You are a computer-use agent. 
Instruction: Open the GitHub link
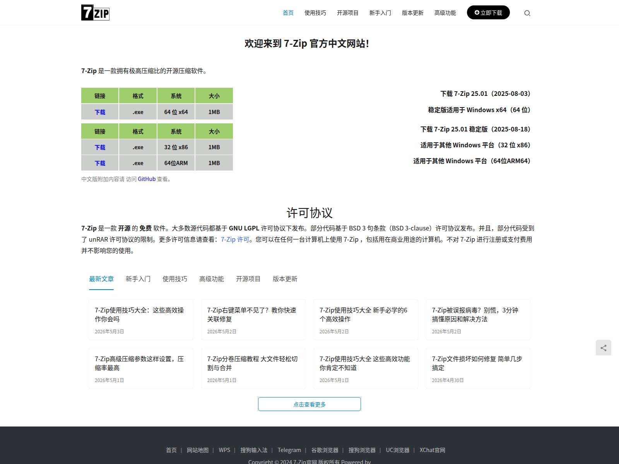point(147,179)
